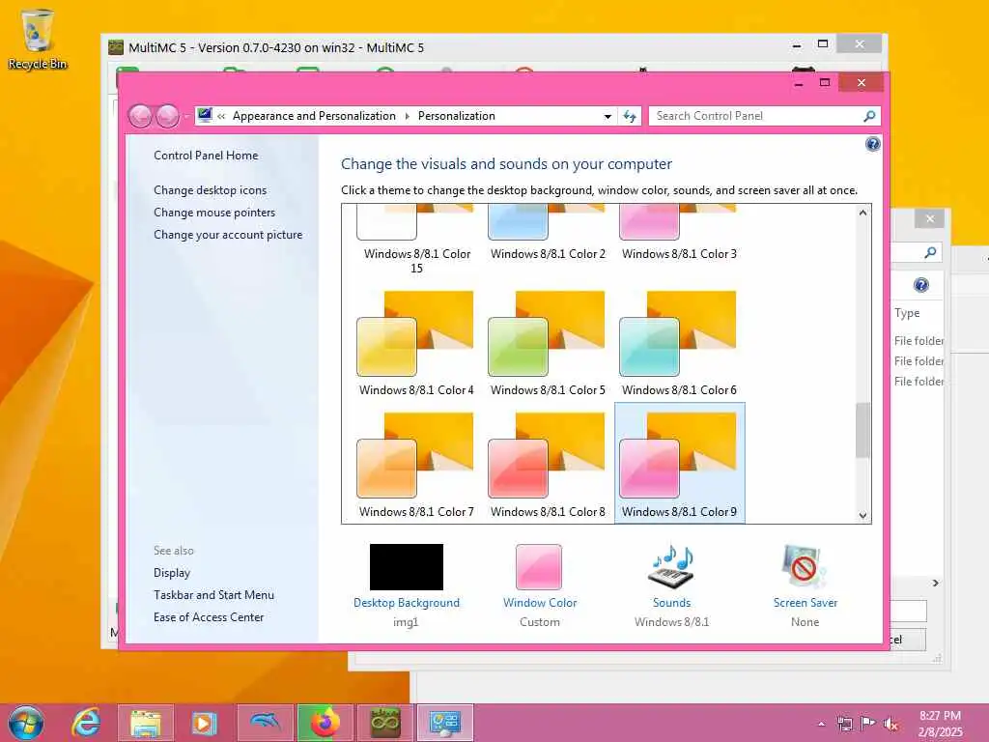This screenshot has height=742, width=989.
Task: Select the Windows 8/8.1 Color 5 theme
Action: (x=548, y=343)
